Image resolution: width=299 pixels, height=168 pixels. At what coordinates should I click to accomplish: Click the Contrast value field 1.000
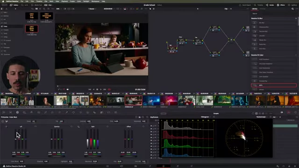[x=89, y=121]
